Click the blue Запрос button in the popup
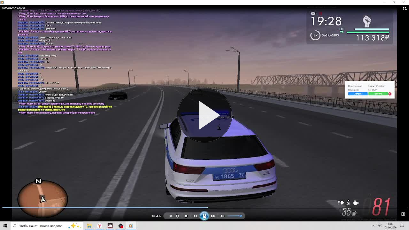This screenshot has width=409, height=230. (358, 94)
